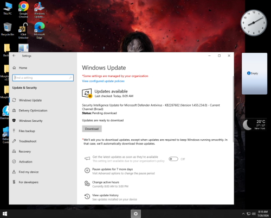Viewport: 271px width, 218px height.
Task: Focus the Find a setting search box
Action: click(x=43, y=78)
